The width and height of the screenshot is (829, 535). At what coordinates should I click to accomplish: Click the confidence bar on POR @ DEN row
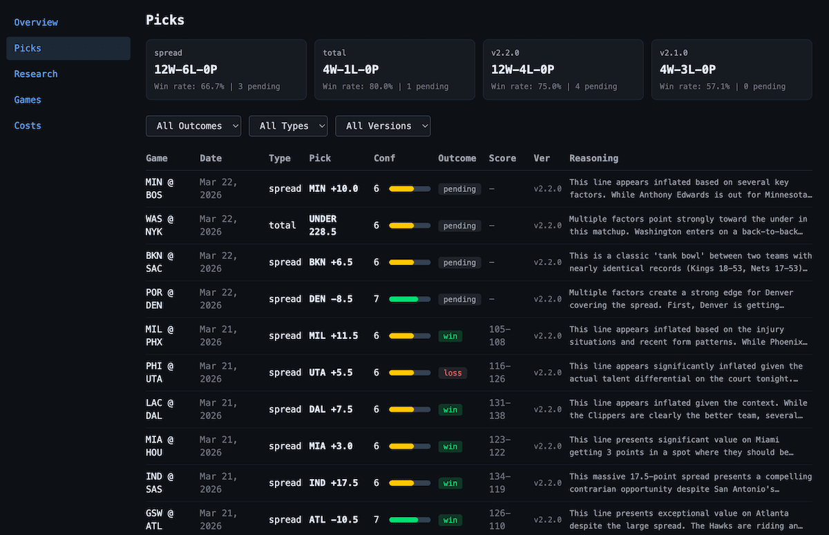pos(409,299)
